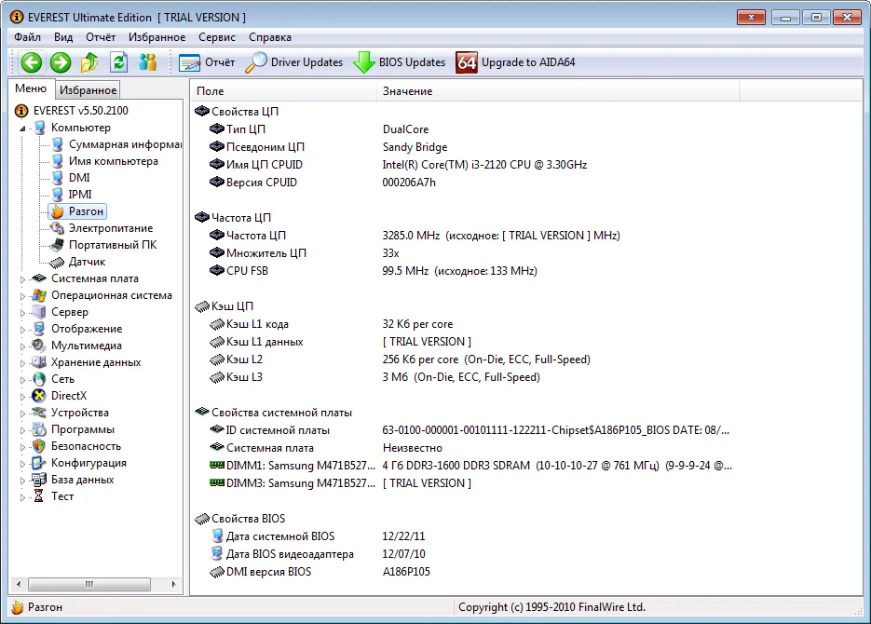Switch to the Избранное tab
The image size is (871, 624).
click(88, 90)
